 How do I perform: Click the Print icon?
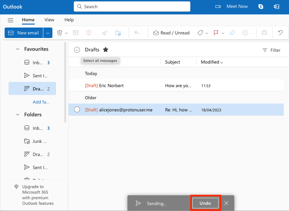pyautogui.click(x=264, y=33)
